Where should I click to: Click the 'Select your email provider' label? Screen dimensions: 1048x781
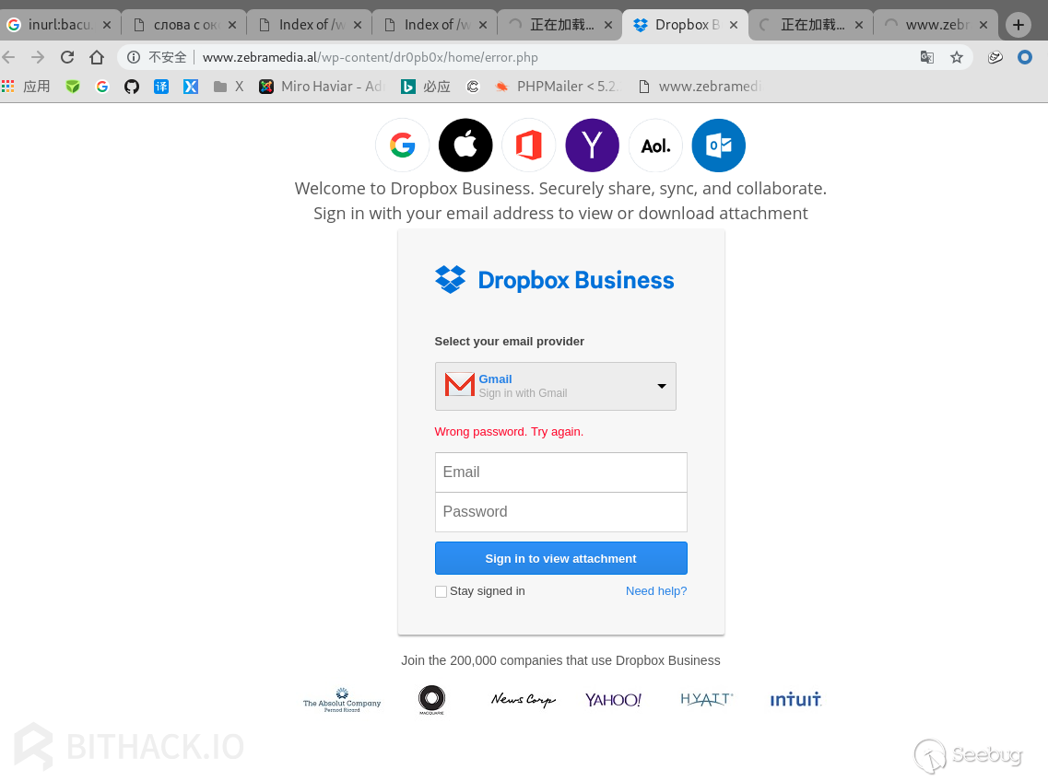tap(510, 342)
